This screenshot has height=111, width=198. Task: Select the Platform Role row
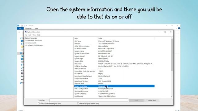pos(114,84)
